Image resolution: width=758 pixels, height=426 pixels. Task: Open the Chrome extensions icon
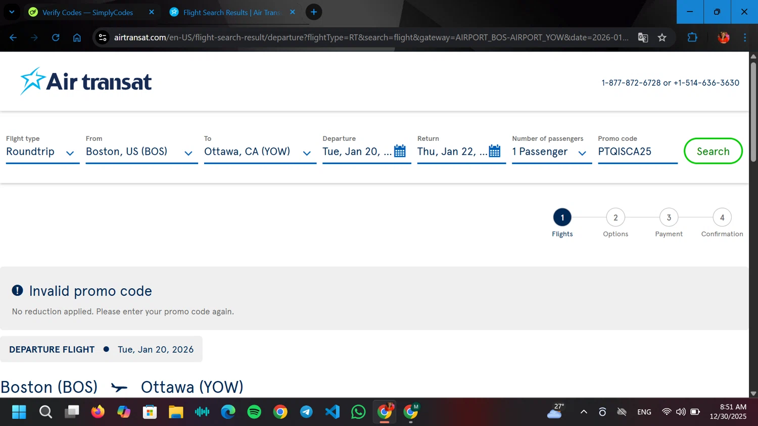click(x=692, y=37)
